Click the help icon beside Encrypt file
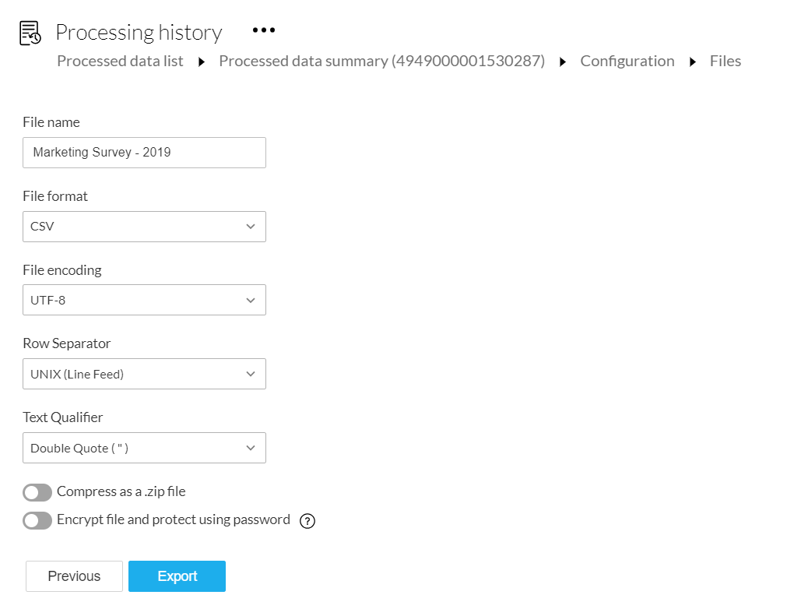794x609 pixels. click(x=307, y=521)
